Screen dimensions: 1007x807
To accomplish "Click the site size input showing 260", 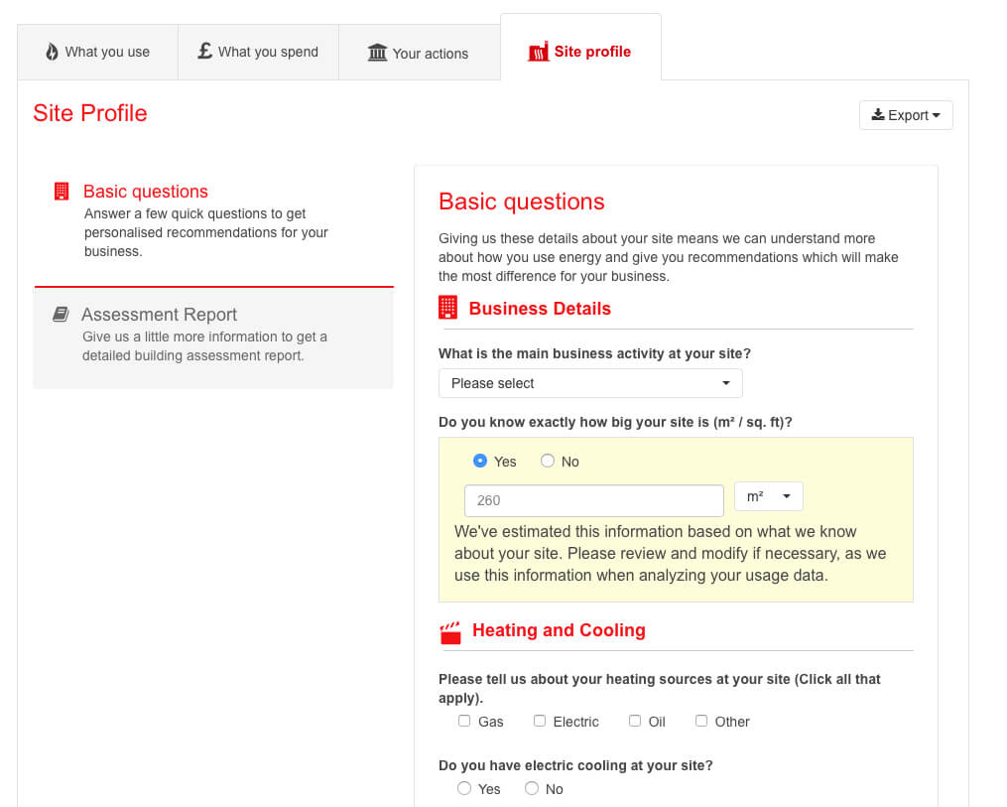I will pyautogui.click(x=593, y=500).
